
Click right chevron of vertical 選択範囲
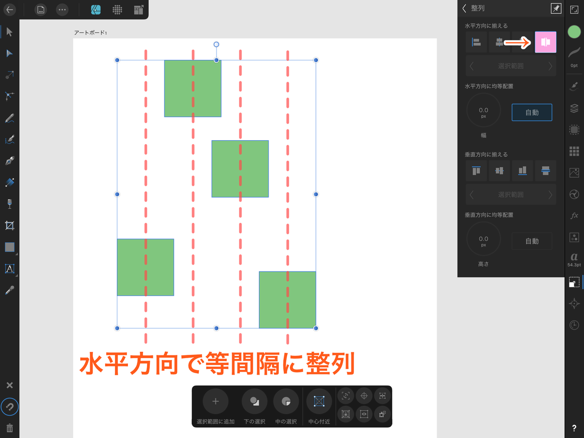(550, 195)
